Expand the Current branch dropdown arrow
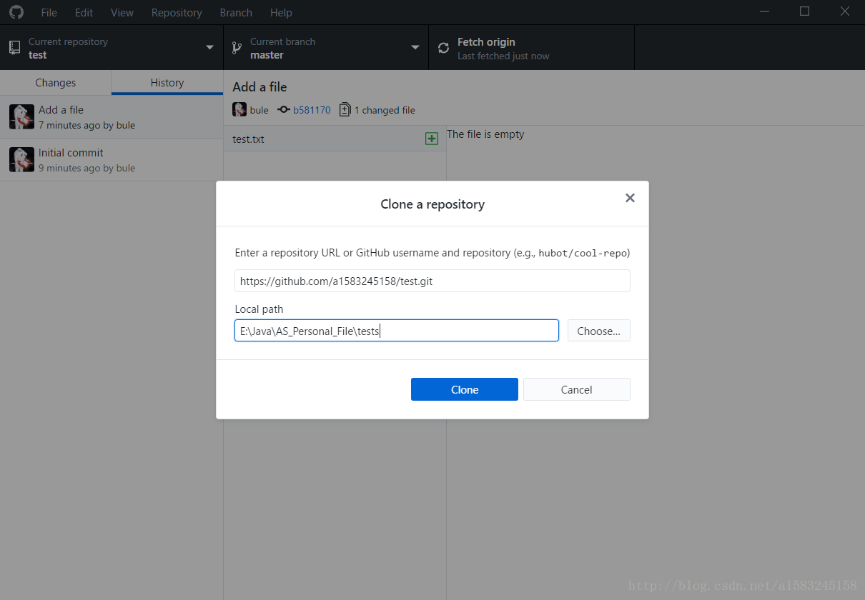Viewport: 865px width, 600px height. (x=415, y=48)
